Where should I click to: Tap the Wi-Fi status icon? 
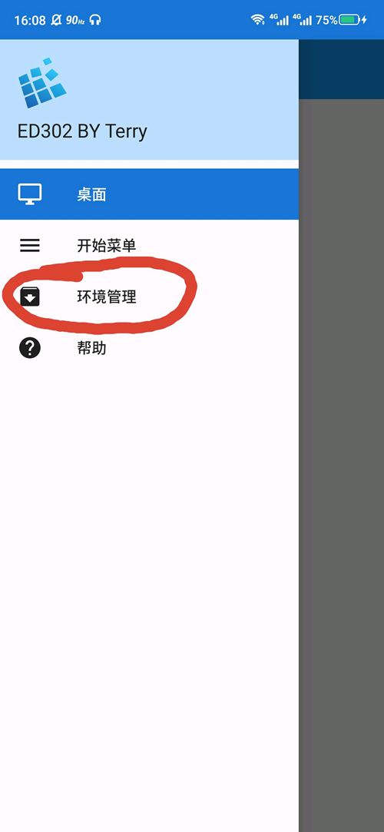pos(258,20)
